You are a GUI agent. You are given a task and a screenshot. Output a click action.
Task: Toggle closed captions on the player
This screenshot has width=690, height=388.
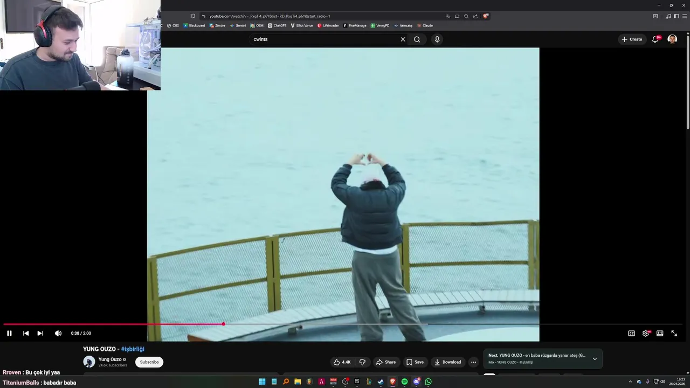[631, 334]
